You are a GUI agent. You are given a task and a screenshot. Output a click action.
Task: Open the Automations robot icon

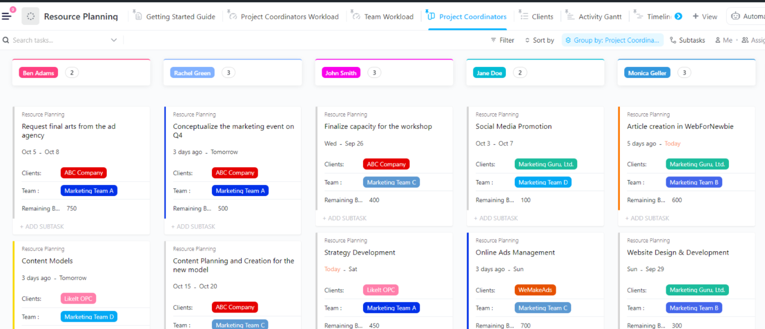(x=737, y=16)
